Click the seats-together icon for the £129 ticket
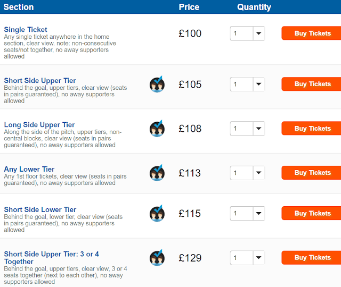This screenshot has width=341, height=287. [157, 257]
